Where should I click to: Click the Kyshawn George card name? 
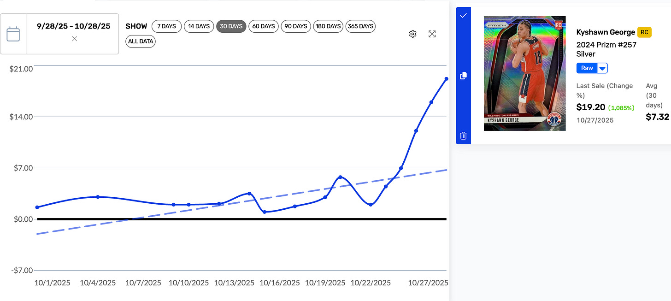(606, 32)
